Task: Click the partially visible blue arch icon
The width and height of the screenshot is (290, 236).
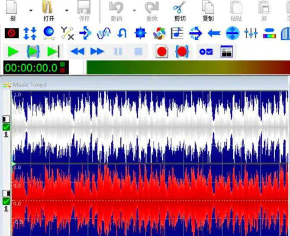Action: coord(285,33)
